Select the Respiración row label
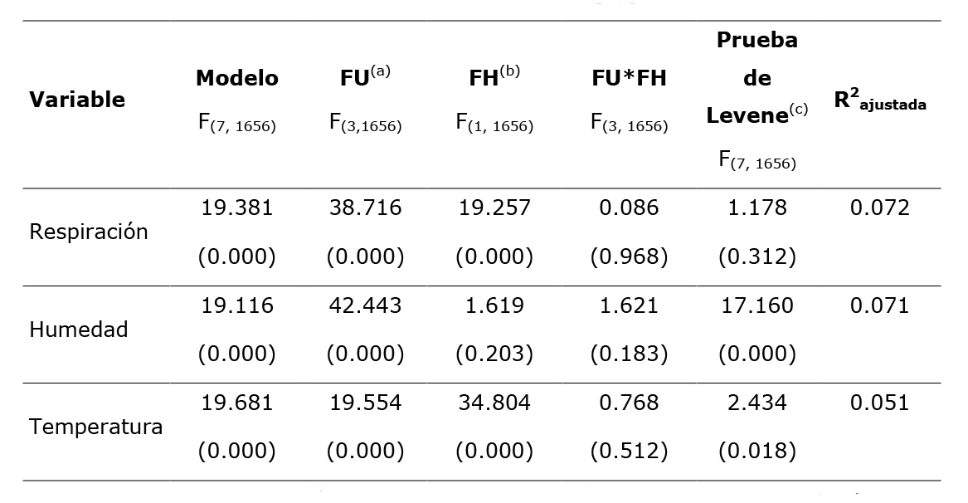Screen dimensions: 968x503 pyautogui.click(x=89, y=232)
